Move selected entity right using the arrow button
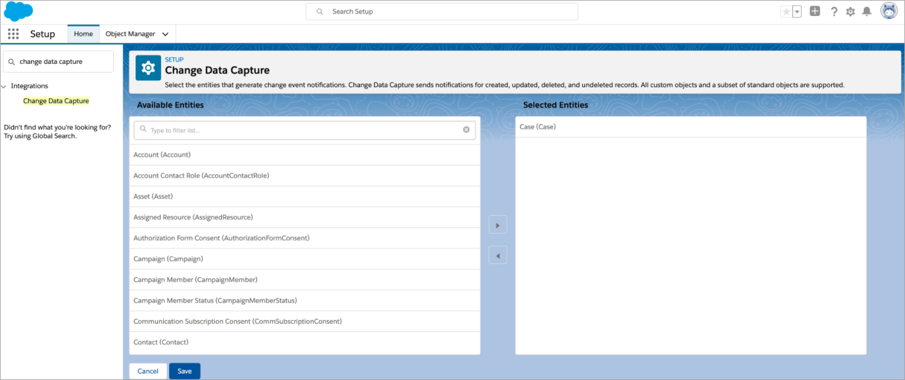 pyautogui.click(x=497, y=224)
